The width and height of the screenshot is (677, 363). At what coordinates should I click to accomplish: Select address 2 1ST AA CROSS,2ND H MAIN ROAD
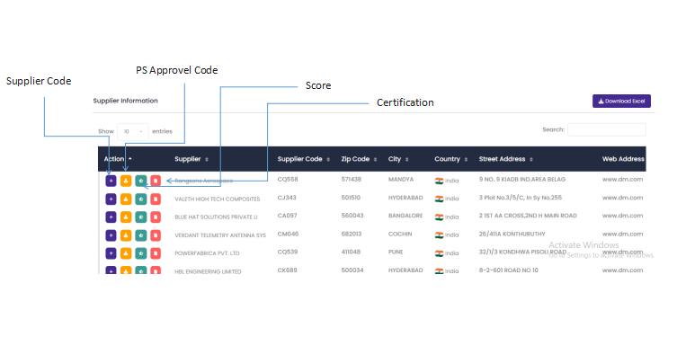[x=528, y=216]
